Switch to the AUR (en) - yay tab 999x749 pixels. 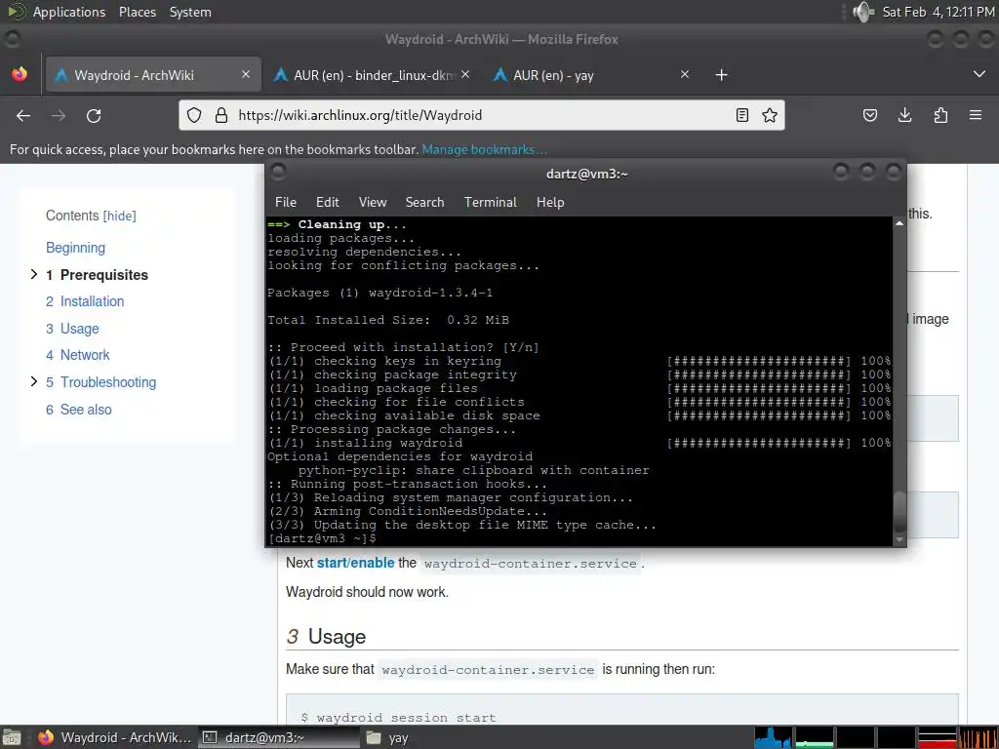591,75
